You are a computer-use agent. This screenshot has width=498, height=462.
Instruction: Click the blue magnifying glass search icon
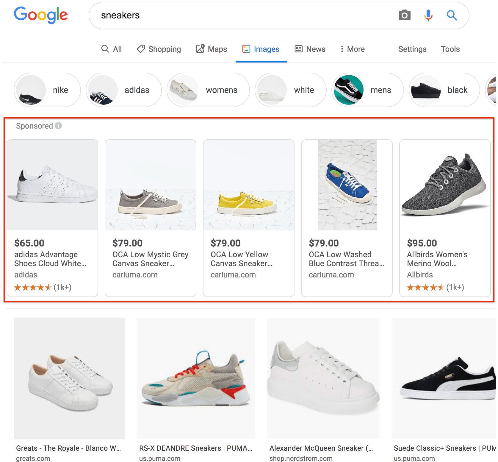(x=452, y=15)
